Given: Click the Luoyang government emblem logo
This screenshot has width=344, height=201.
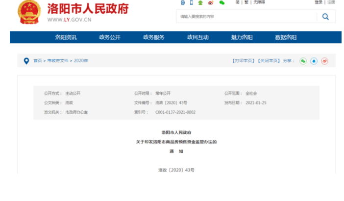Looking at the screenshot, I should pyautogui.click(x=29, y=12).
